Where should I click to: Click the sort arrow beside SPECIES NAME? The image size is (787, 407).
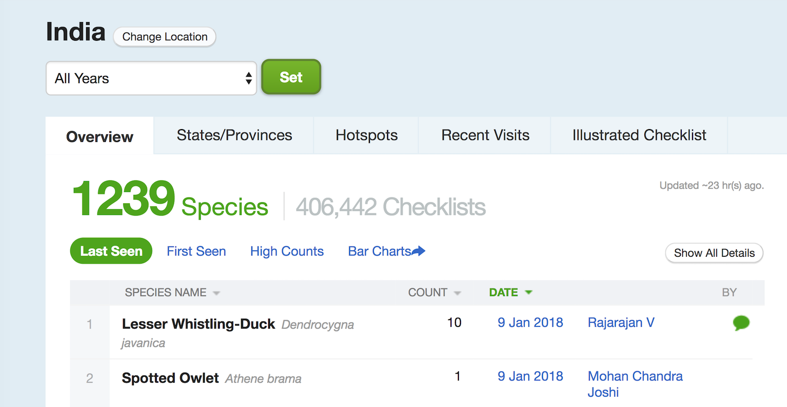point(217,293)
